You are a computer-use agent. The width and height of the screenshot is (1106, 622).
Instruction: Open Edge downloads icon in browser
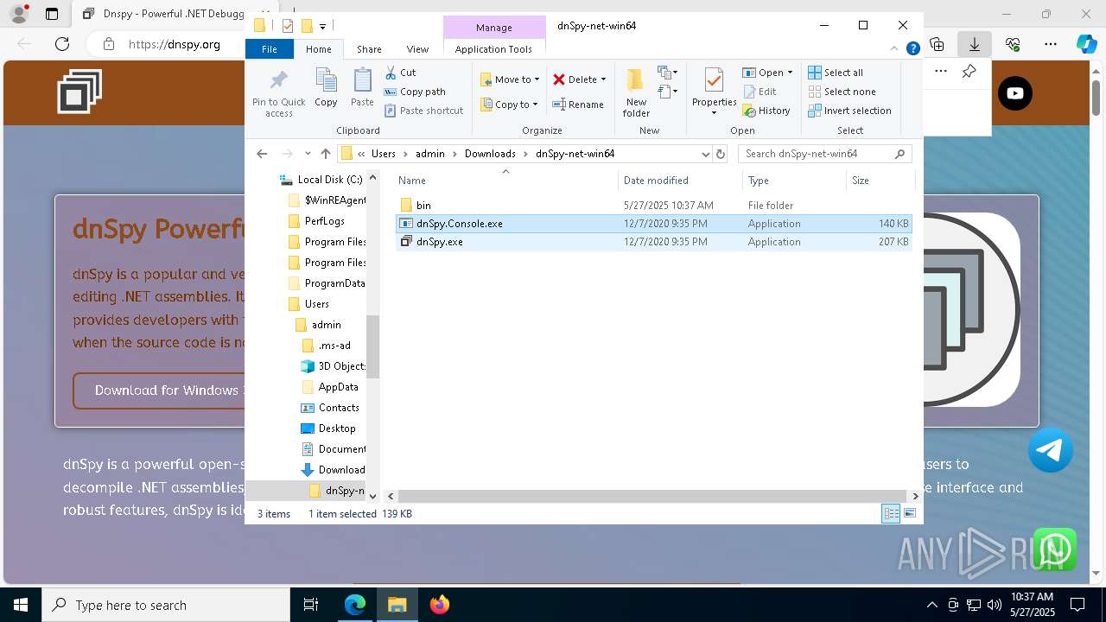pyautogui.click(x=975, y=44)
